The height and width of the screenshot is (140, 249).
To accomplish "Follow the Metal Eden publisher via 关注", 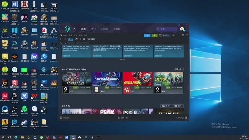I will (x=102, y=91).
